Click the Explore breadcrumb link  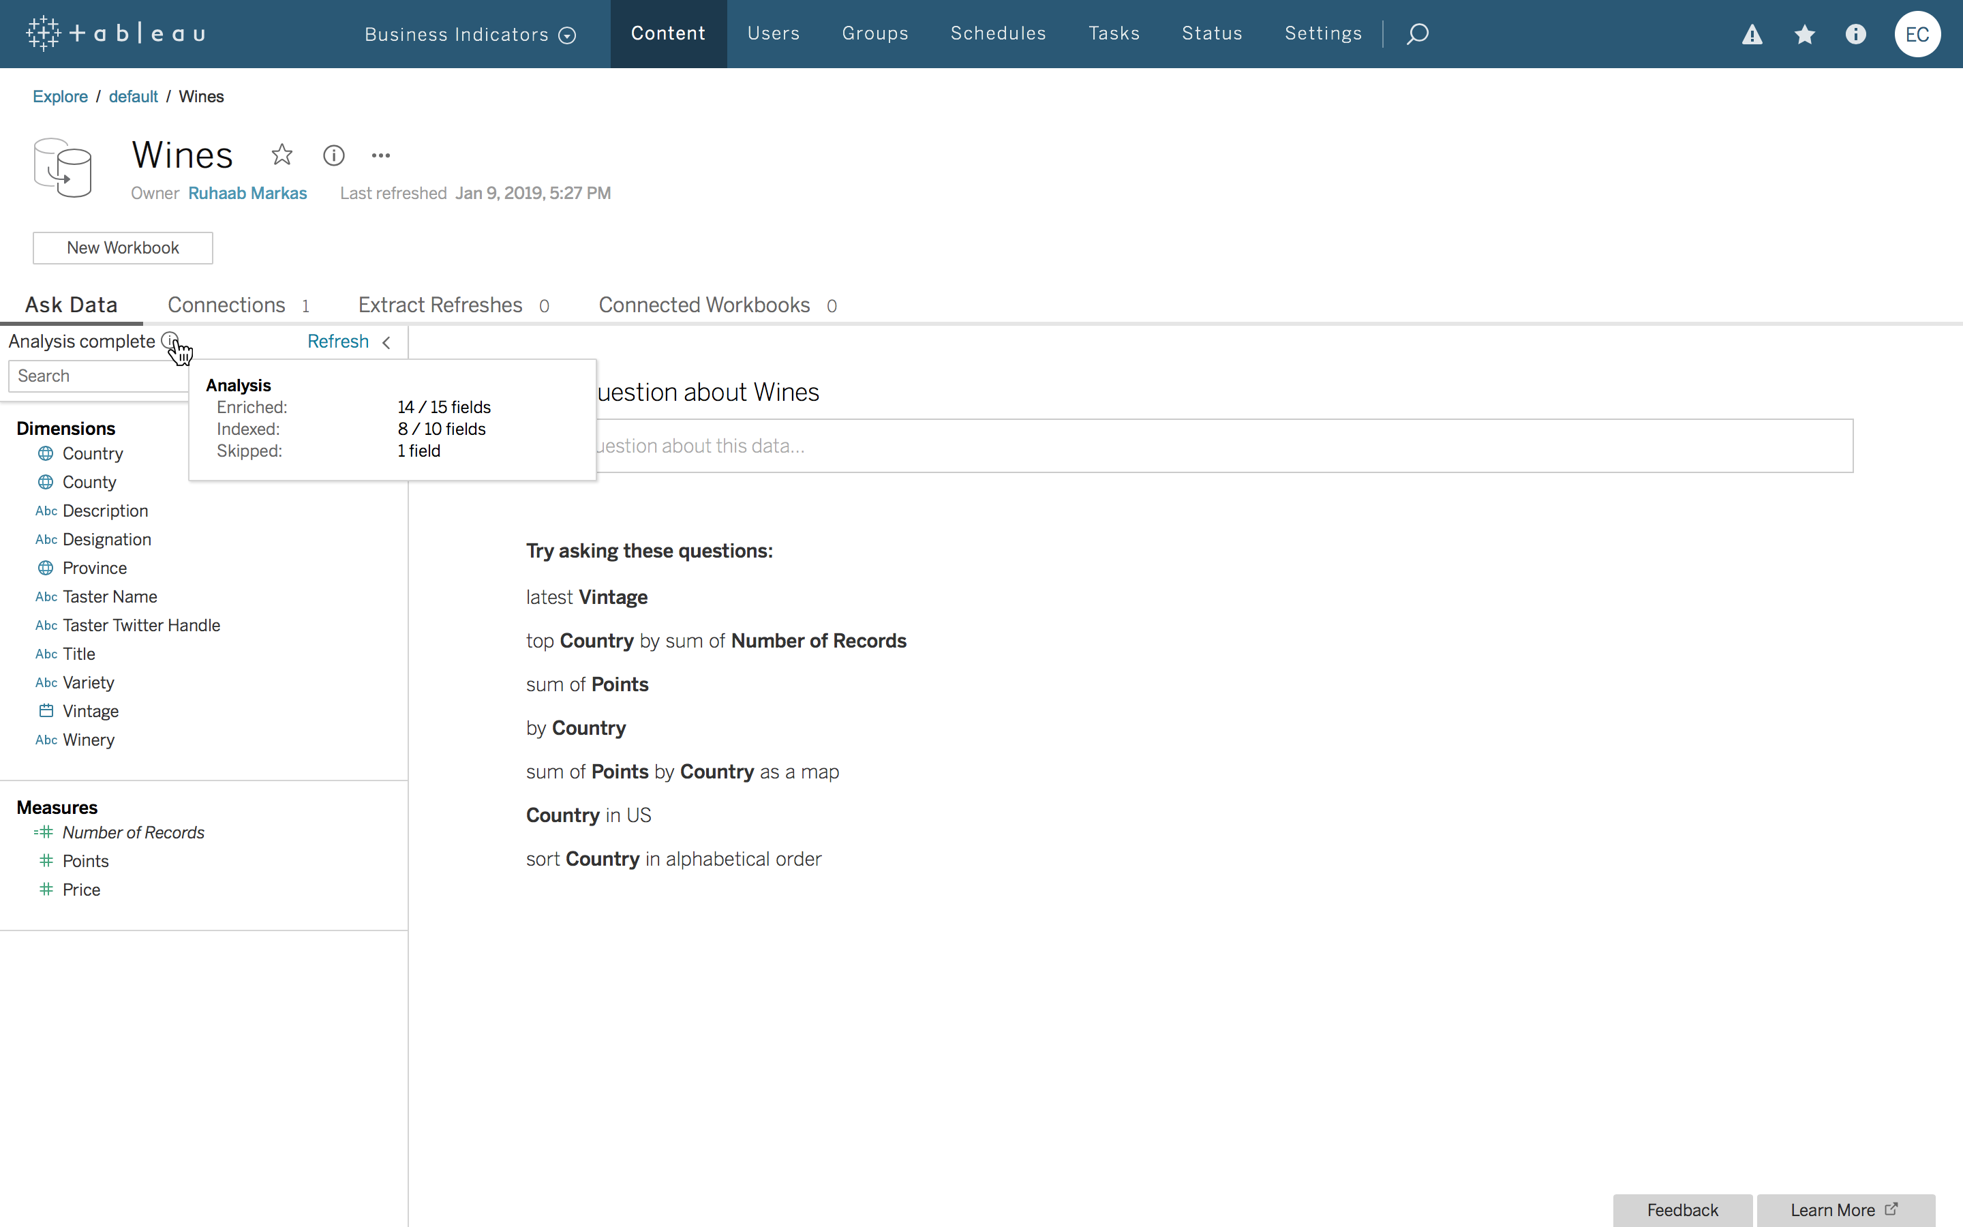(x=60, y=97)
